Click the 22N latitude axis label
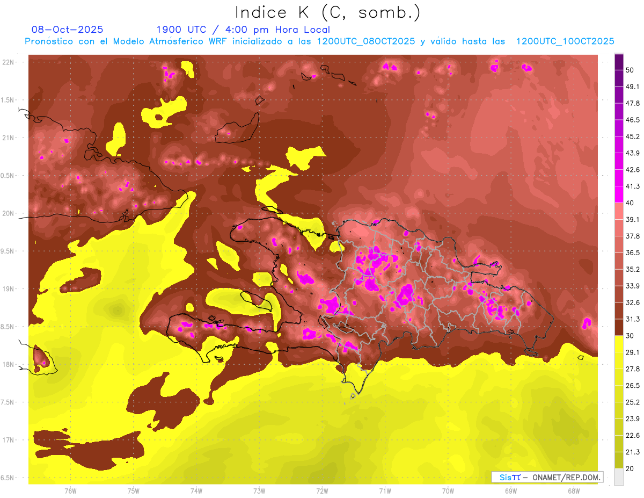Image resolution: width=644 pixels, height=498 pixels. pyautogui.click(x=9, y=62)
